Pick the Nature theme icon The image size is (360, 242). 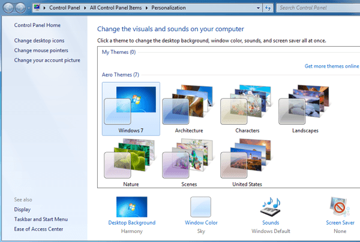pyautogui.click(x=130, y=158)
